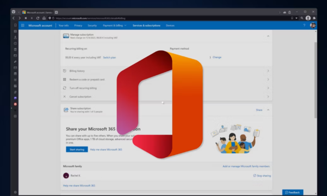Viewport: 327px width, 196px height.
Task: Collapse the Manage subscription section
Action: click(x=268, y=36)
